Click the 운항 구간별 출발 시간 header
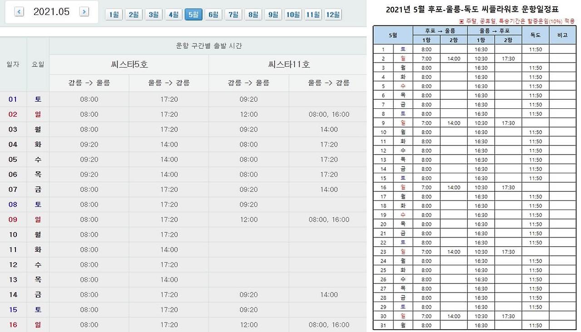 [x=209, y=46]
